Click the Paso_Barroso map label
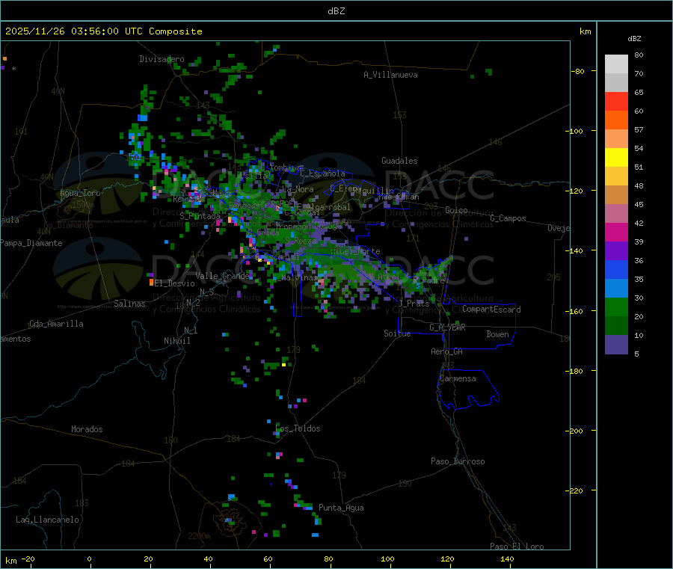Viewport: 673px width, 569px height. [x=458, y=461]
